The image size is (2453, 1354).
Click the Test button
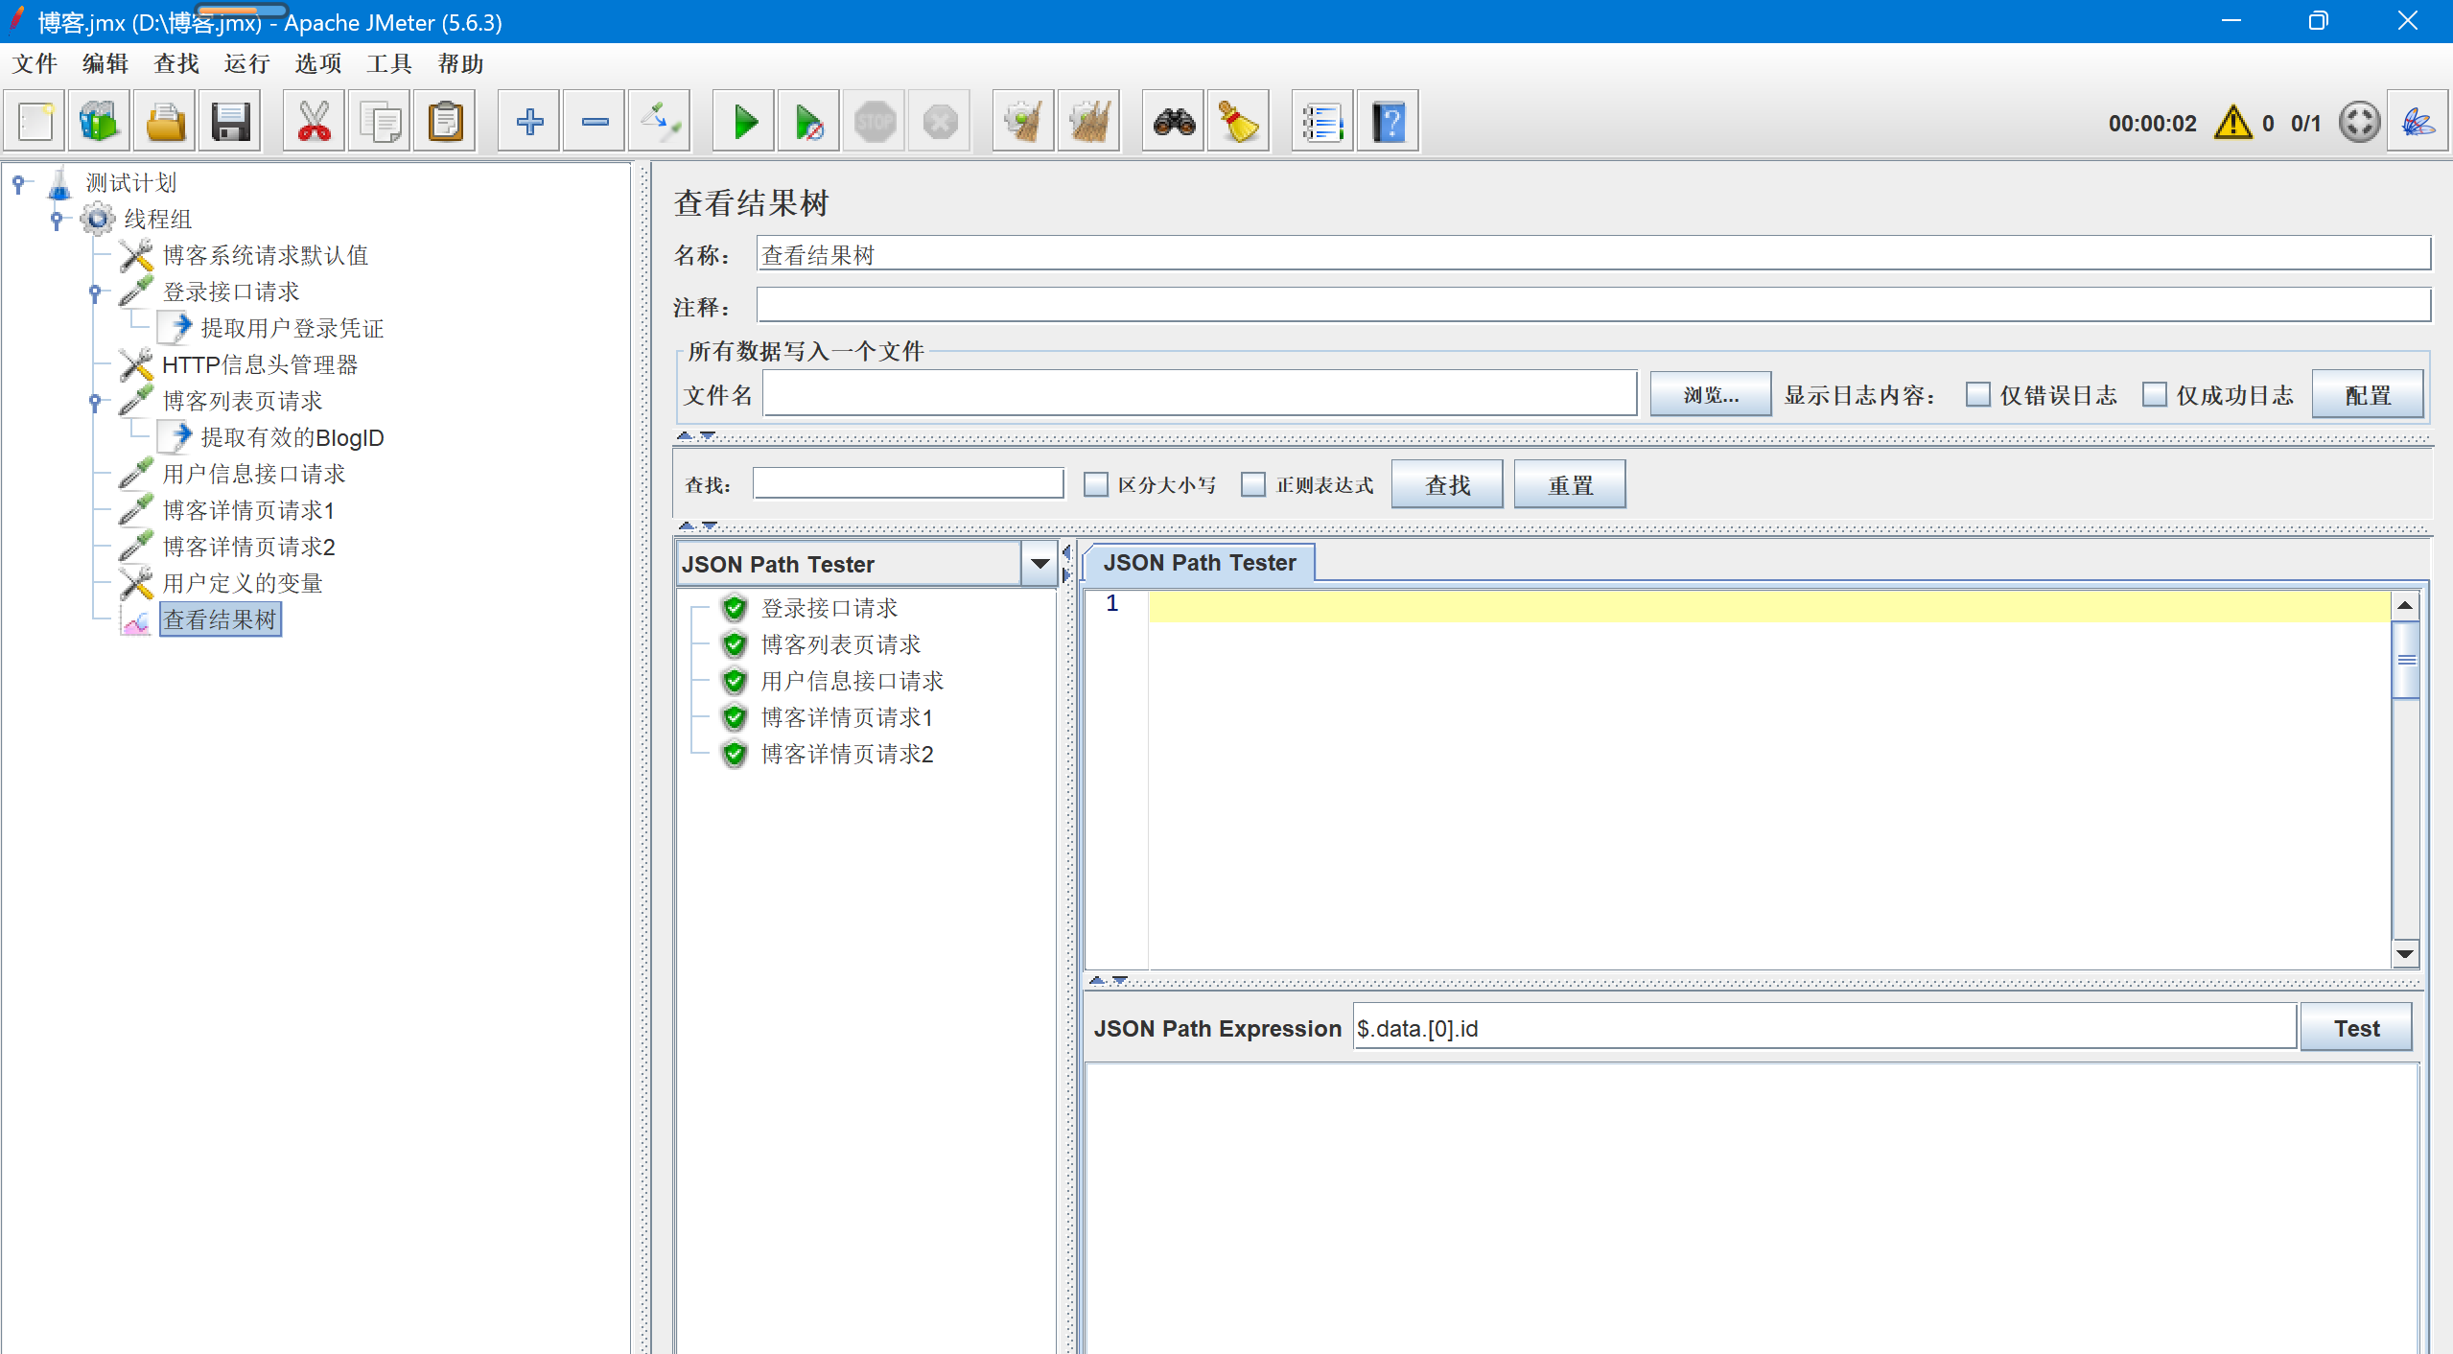coord(2355,1028)
